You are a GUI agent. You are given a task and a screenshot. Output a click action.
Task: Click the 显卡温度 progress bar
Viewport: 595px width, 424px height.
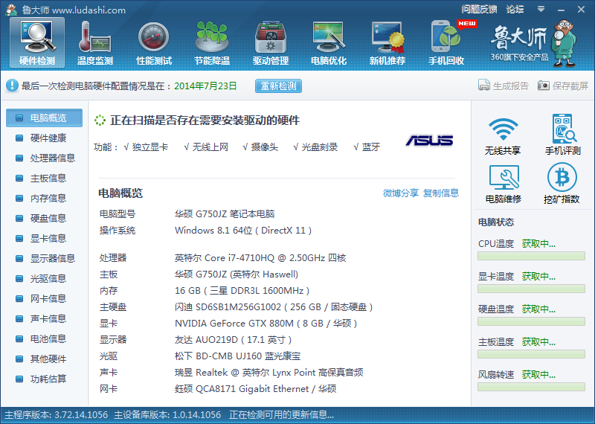click(531, 289)
